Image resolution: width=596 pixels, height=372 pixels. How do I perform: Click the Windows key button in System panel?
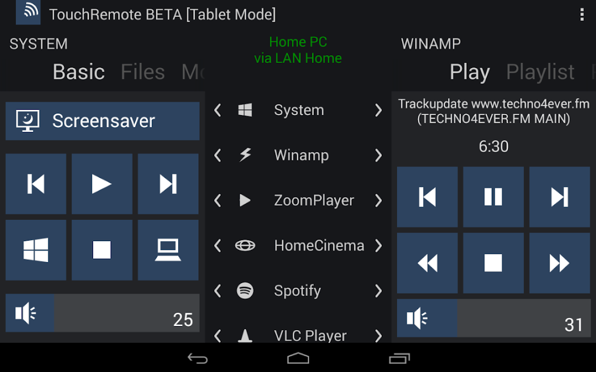click(x=36, y=250)
